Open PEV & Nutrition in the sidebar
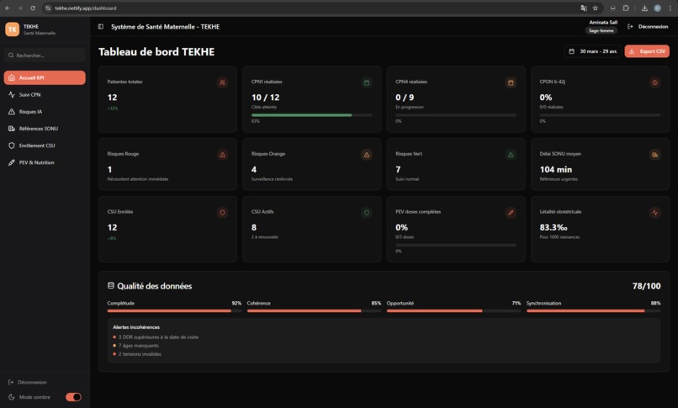This screenshot has height=408, width=678. [45, 162]
